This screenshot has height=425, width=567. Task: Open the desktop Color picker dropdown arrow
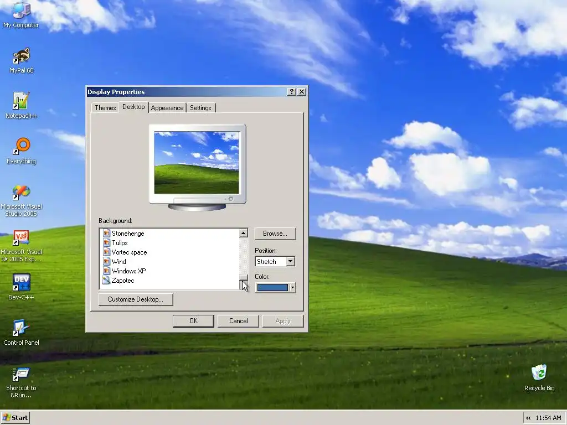tap(292, 288)
